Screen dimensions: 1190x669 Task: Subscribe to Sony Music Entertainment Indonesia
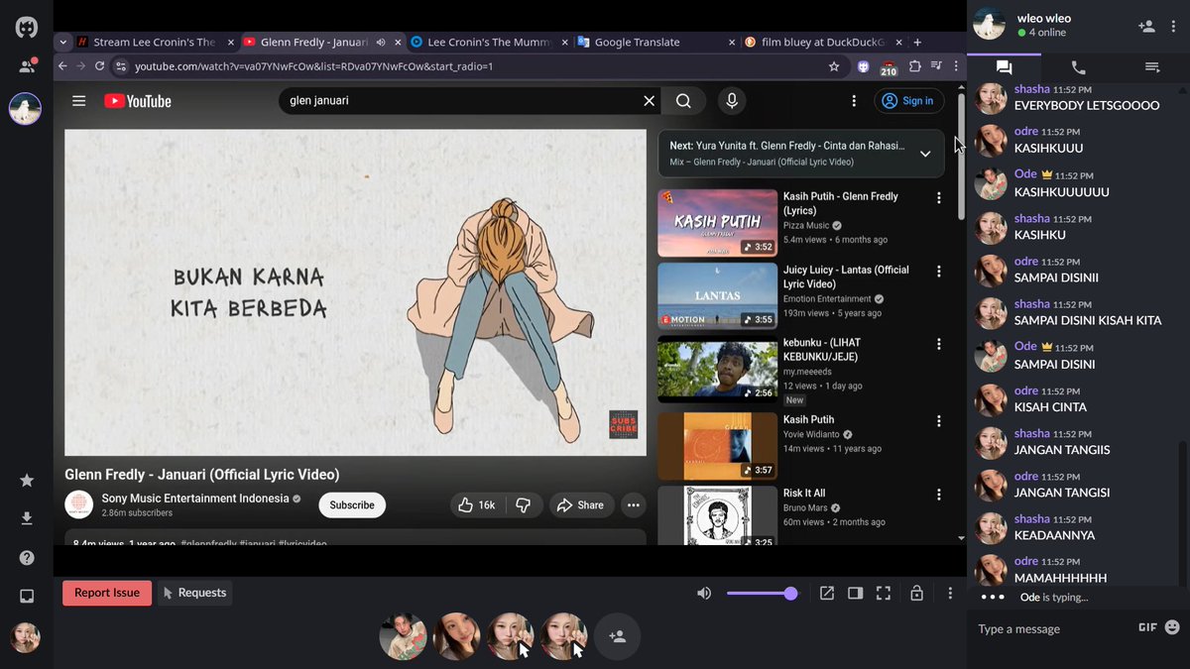point(352,505)
